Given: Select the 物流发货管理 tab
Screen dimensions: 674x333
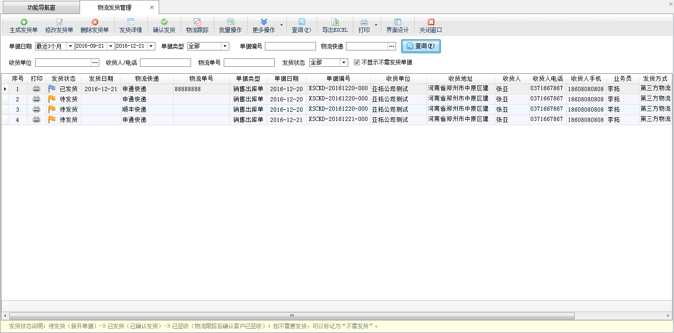Looking at the screenshot, I should click(114, 7).
